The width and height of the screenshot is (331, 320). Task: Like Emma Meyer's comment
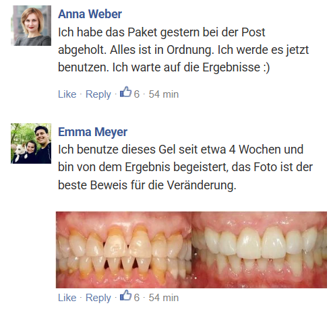click(67, 298)
